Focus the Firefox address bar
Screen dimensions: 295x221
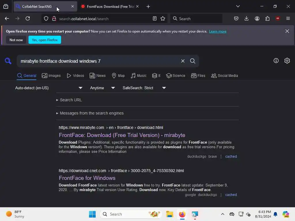104,19
